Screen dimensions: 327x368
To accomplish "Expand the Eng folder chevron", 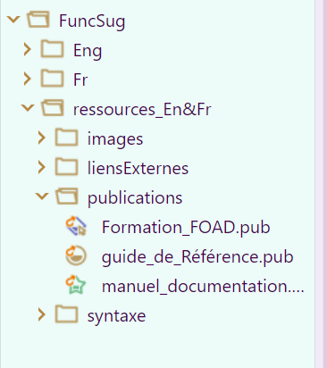I will click(x=28, y=49).
